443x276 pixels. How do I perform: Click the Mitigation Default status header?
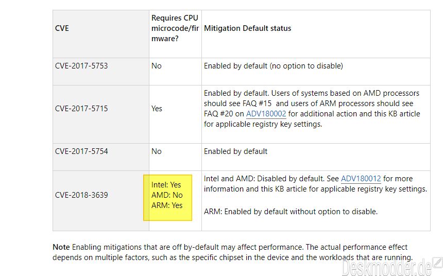click(247, 28)
